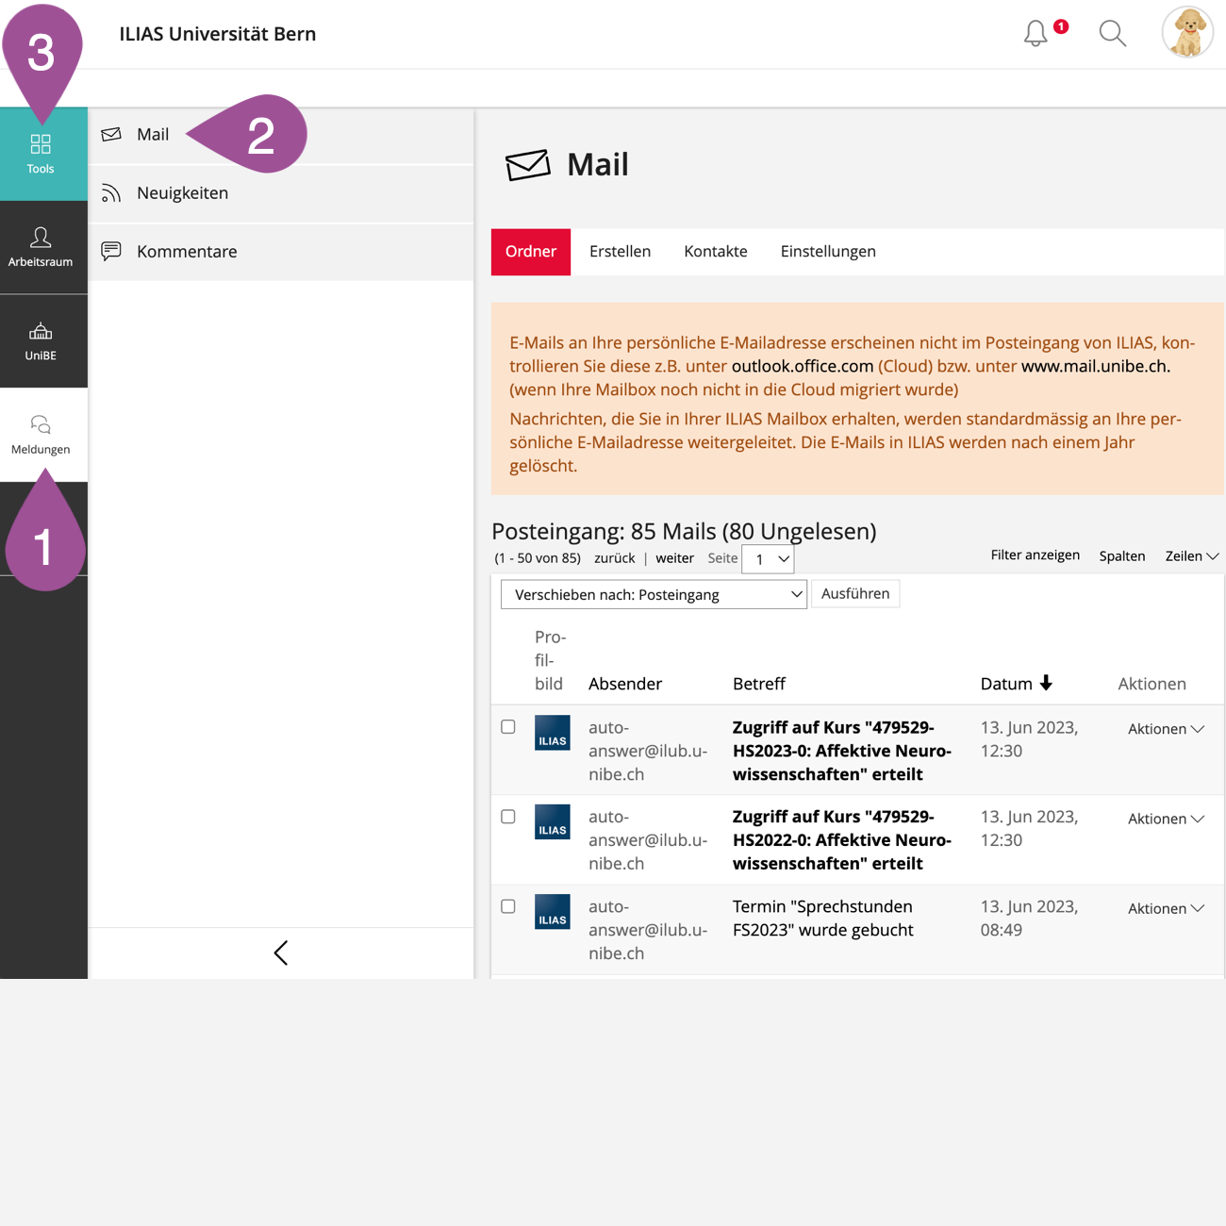Open Meldungen in the sidebar
1226x1226 pixels.
41,435
